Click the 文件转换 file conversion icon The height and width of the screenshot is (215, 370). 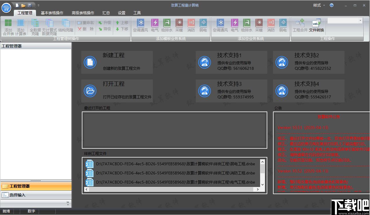point(316,26)
